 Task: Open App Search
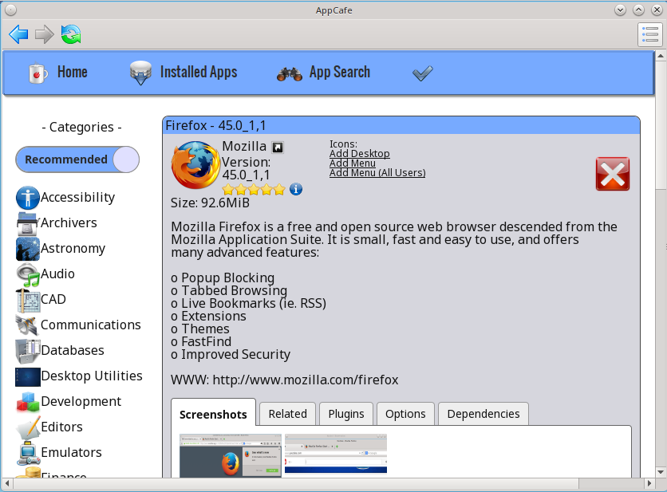(339, 73)
